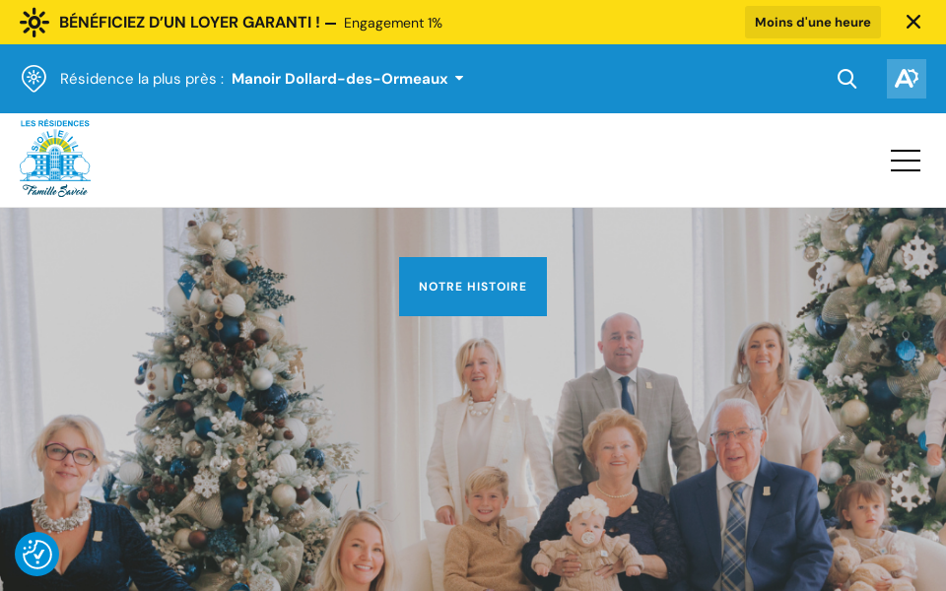Click the text size accessibility icon

(x=906, y=79)
